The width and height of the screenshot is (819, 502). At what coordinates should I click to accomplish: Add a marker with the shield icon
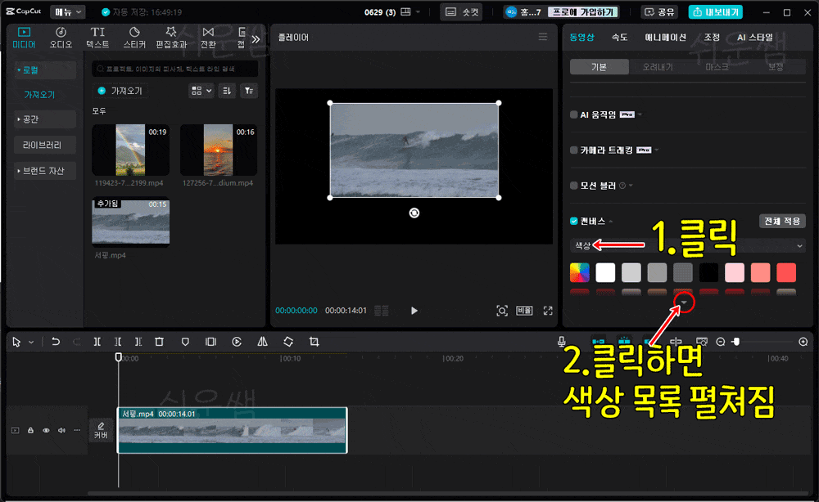(x=185, y=342)
